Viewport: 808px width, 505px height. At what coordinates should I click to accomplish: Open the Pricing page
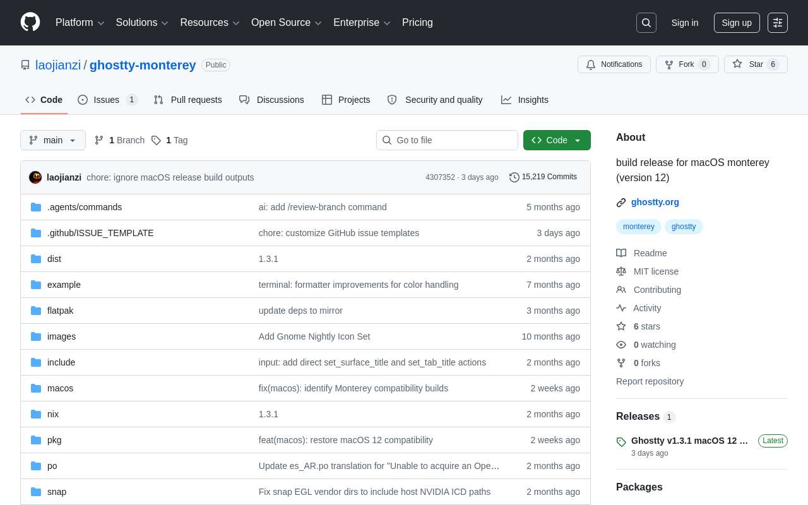tap(417, 23)
